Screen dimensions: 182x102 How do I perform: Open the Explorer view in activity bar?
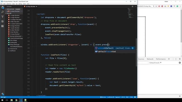point(3,7)
